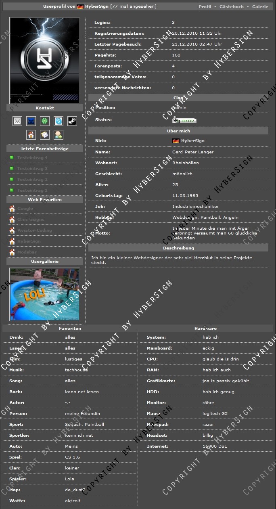Open the homepage house icon under Kontakt
This screenshot has width=276, height=509.
[31, 135]
